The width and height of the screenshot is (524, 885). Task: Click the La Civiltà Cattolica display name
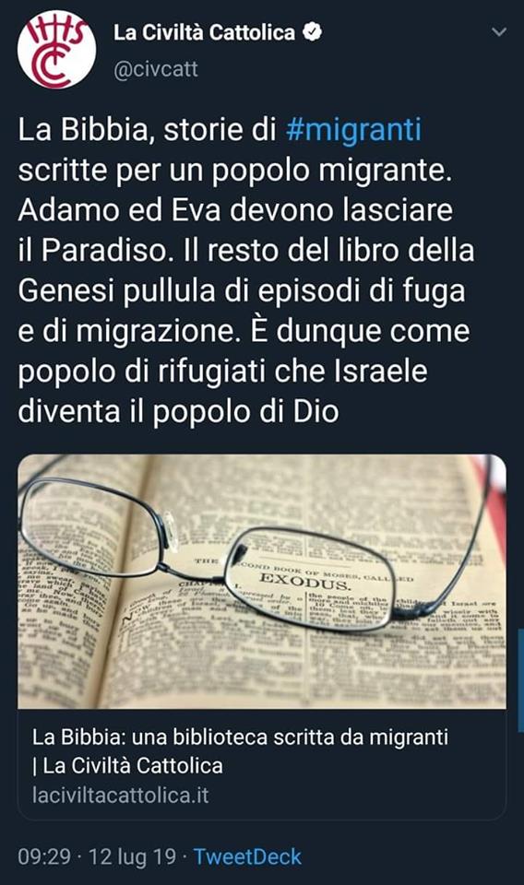[x=205, y=32]
